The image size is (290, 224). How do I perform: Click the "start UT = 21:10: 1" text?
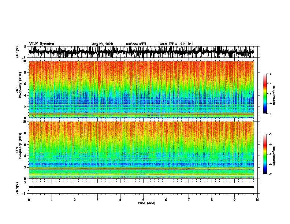(x=177, y=44)
